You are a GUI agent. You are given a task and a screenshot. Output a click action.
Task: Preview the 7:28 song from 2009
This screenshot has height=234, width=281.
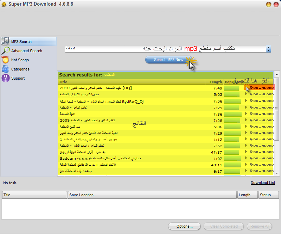click(246, 120)
